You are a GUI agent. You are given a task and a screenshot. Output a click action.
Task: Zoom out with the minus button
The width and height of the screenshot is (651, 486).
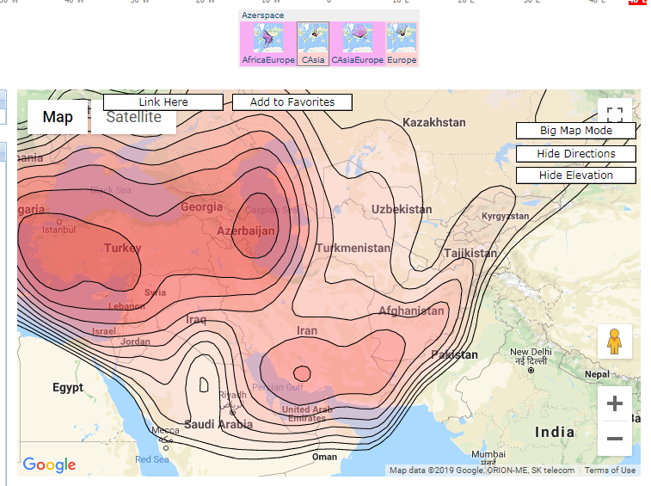[x=615, y=439]
